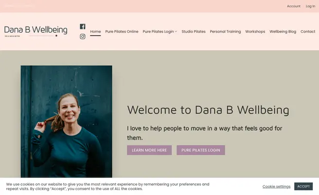The image size is (319, 195).
Task: Click the Welcome to Dana B Wellbeing heading
Action: 208,110
